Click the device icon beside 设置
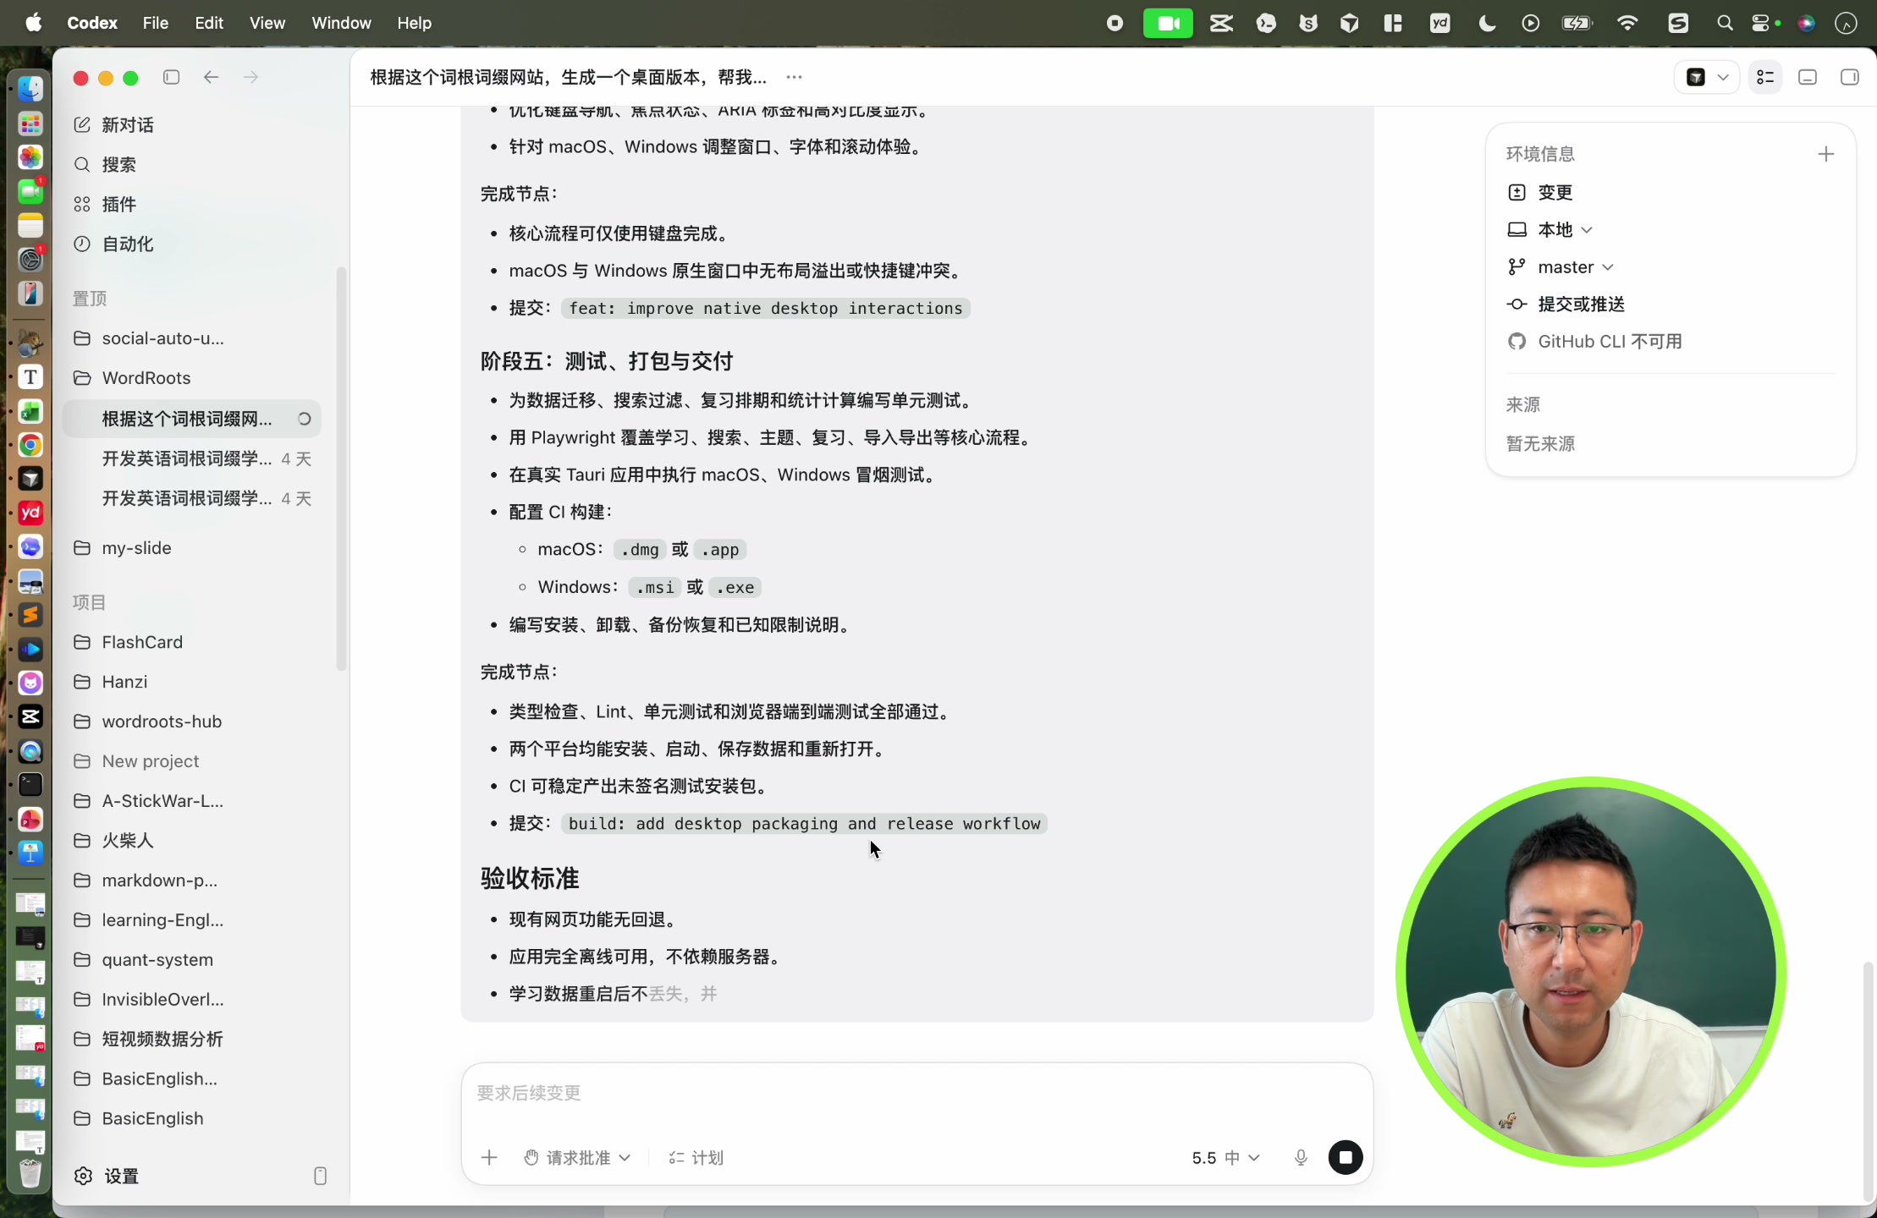This screenshot has width=1877, height=1218. point(320,1176)
